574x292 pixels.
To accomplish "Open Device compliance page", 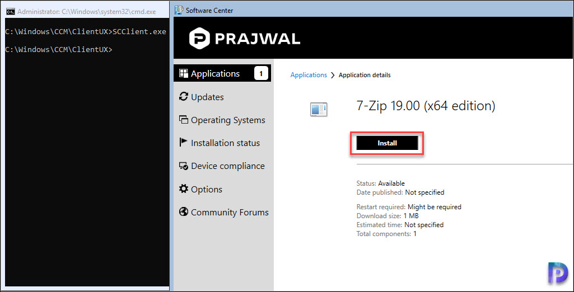I will point(222,166).
